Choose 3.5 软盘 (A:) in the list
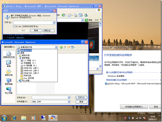Screen dimensions: 162x122 pos(29,60)
